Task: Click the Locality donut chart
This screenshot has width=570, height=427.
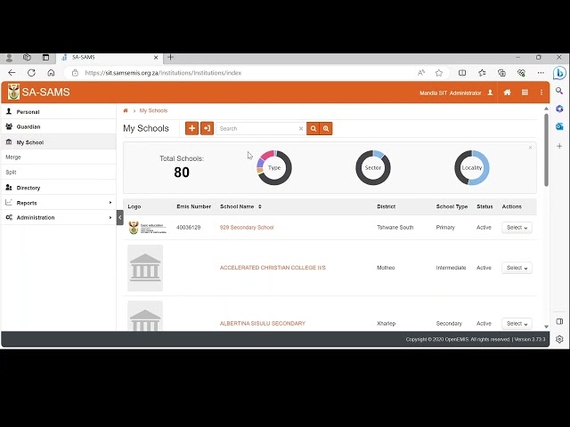Action: [x=472, y=168]
